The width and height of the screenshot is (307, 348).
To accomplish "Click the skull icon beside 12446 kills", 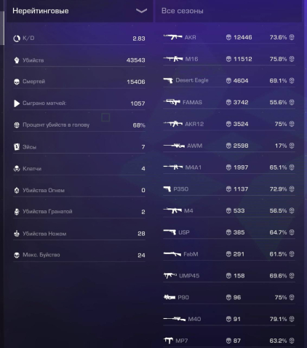I will click(228, 37).
